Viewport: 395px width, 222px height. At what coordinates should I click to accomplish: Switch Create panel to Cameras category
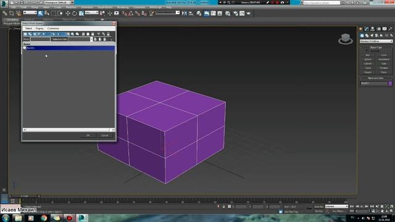click(x=376, y=36)
